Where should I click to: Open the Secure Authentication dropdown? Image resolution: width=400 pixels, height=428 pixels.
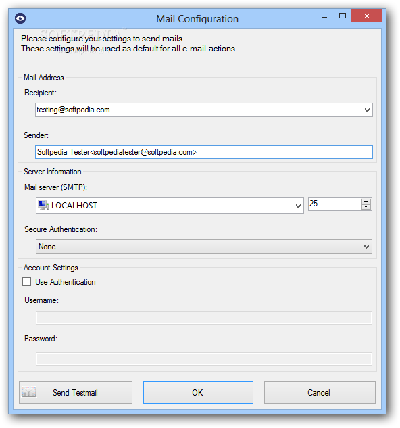(x=204, y=247)
